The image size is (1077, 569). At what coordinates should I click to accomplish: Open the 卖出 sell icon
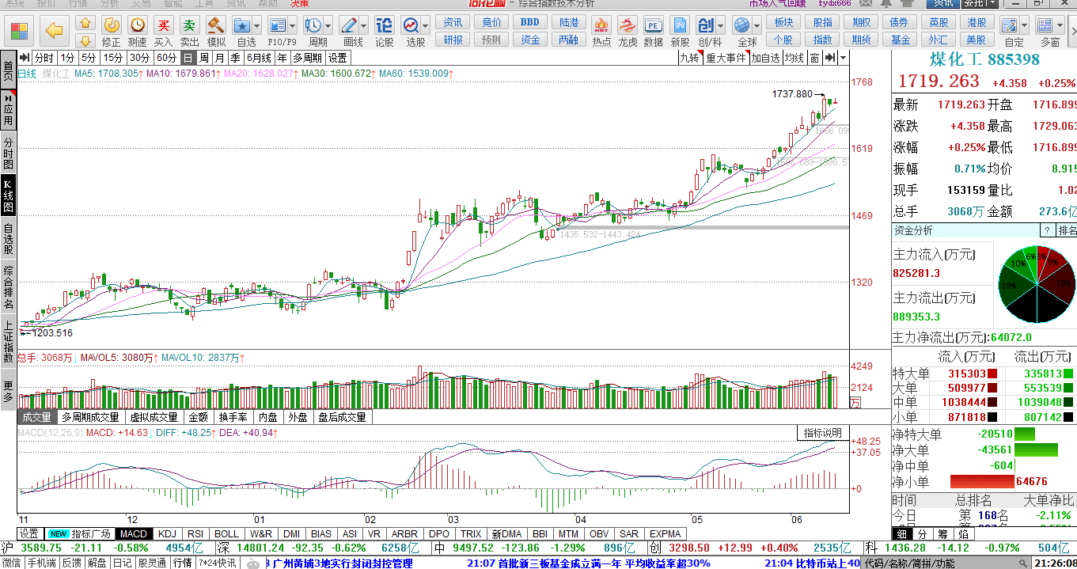coord(190,30)
